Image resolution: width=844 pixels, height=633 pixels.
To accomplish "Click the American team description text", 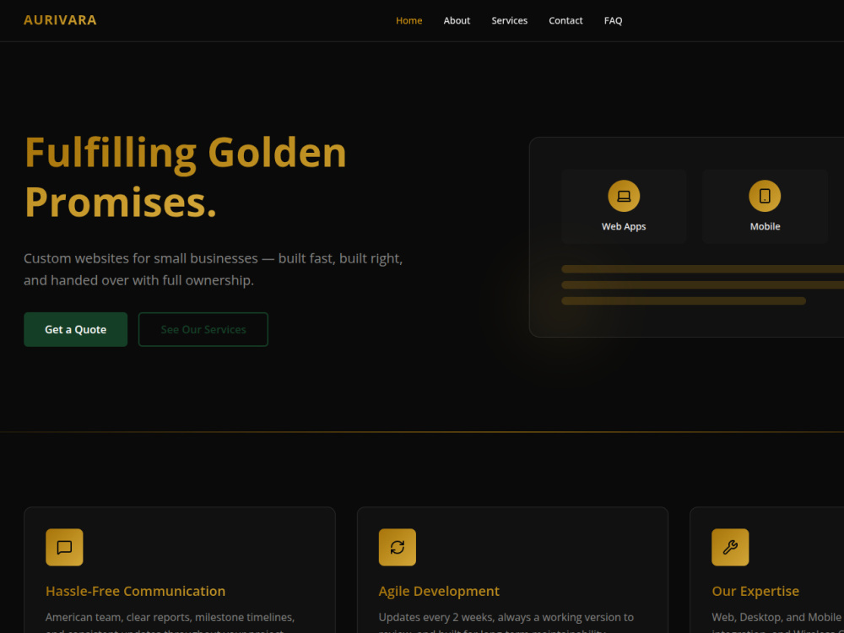I will pos(170,624).
